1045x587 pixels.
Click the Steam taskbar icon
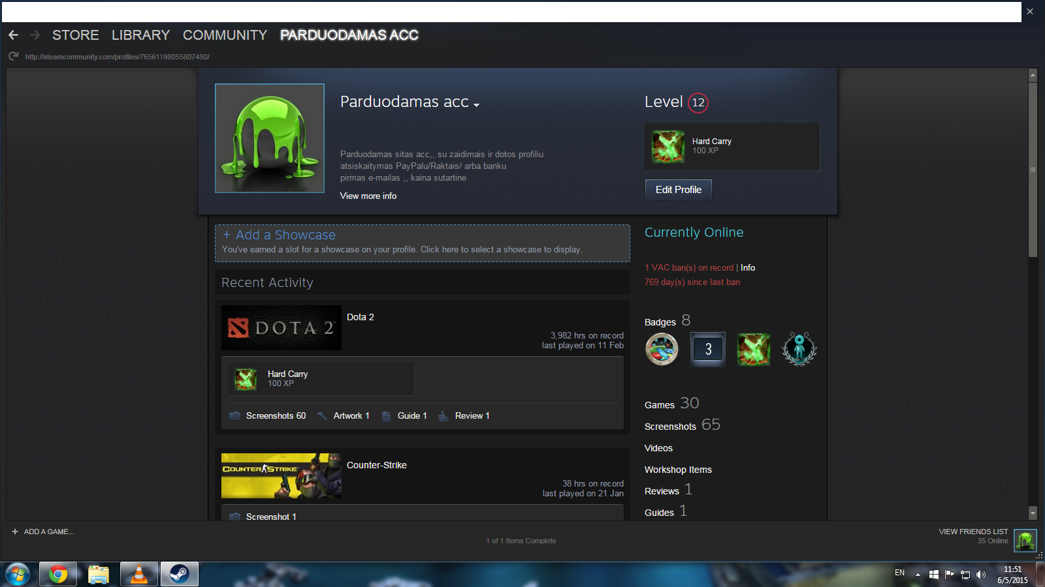pyautogui.click(x=180, y=575)
